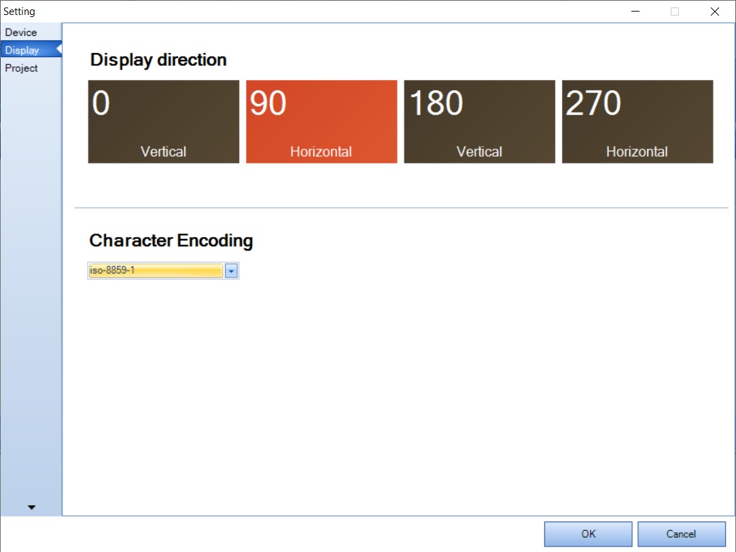Click the disabled maximize window icon
The width and height of the screenshot is (736, 552).
pyautogui.click(x=675, y=12)
